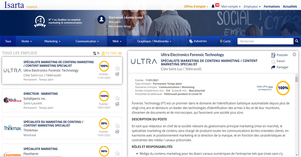301x157 pixels.
Task: Click 'Montreal' location on Thinkmax card
Action: (x=30, y=135)
